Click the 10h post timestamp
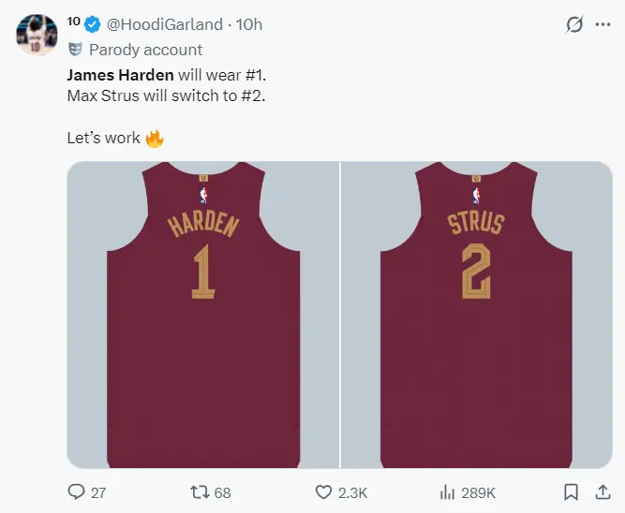The height and width of the screenshot is (513, 625). coord(250,24)
